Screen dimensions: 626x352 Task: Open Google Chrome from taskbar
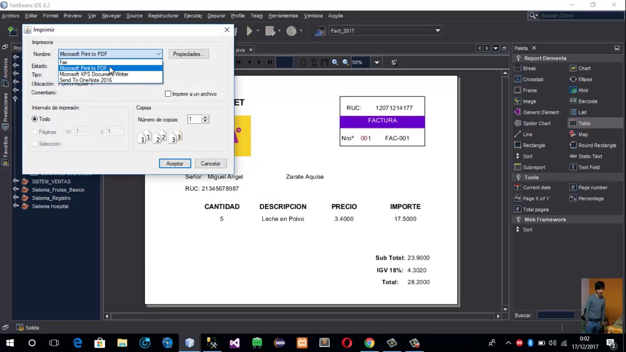coord(369,343)
